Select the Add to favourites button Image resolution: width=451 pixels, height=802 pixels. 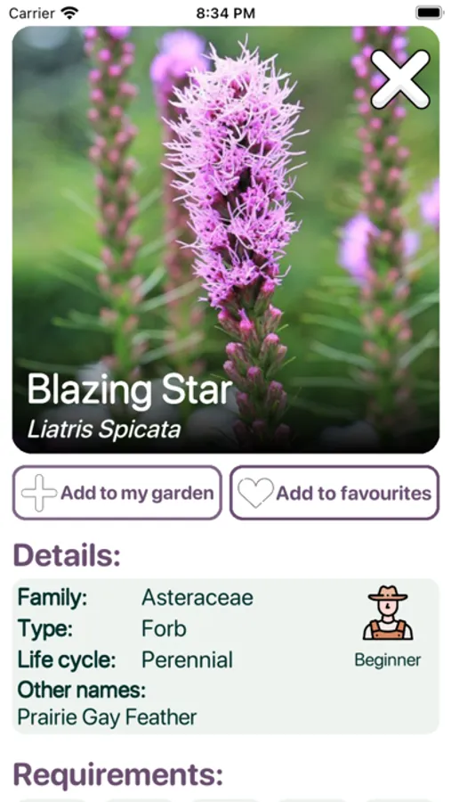coord(334,493)
